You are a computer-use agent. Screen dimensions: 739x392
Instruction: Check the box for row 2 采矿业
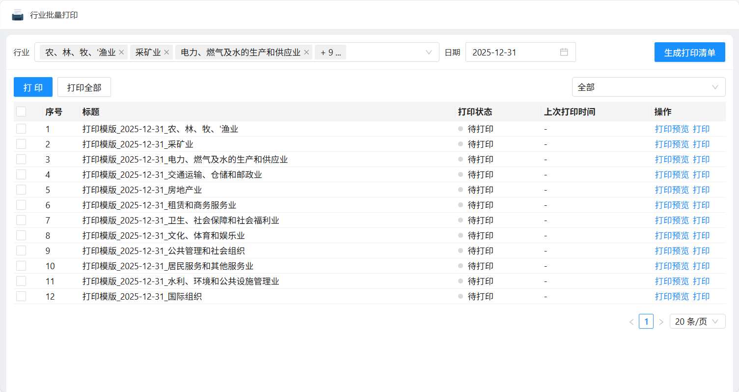click(21, 144)
